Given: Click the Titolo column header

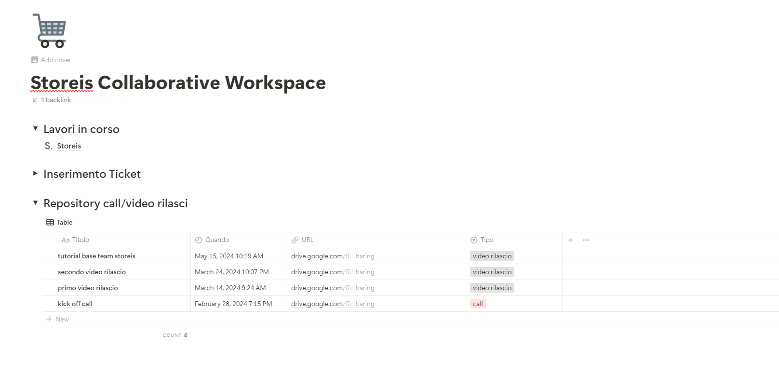Looking at the screenshot, I should [117, 240].
